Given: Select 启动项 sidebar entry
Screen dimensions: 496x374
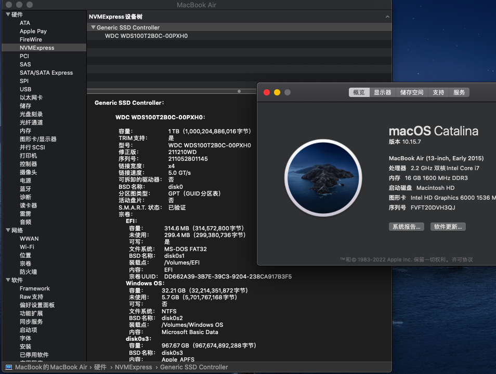Looking at the screenshot, I should tap(28, 330).
